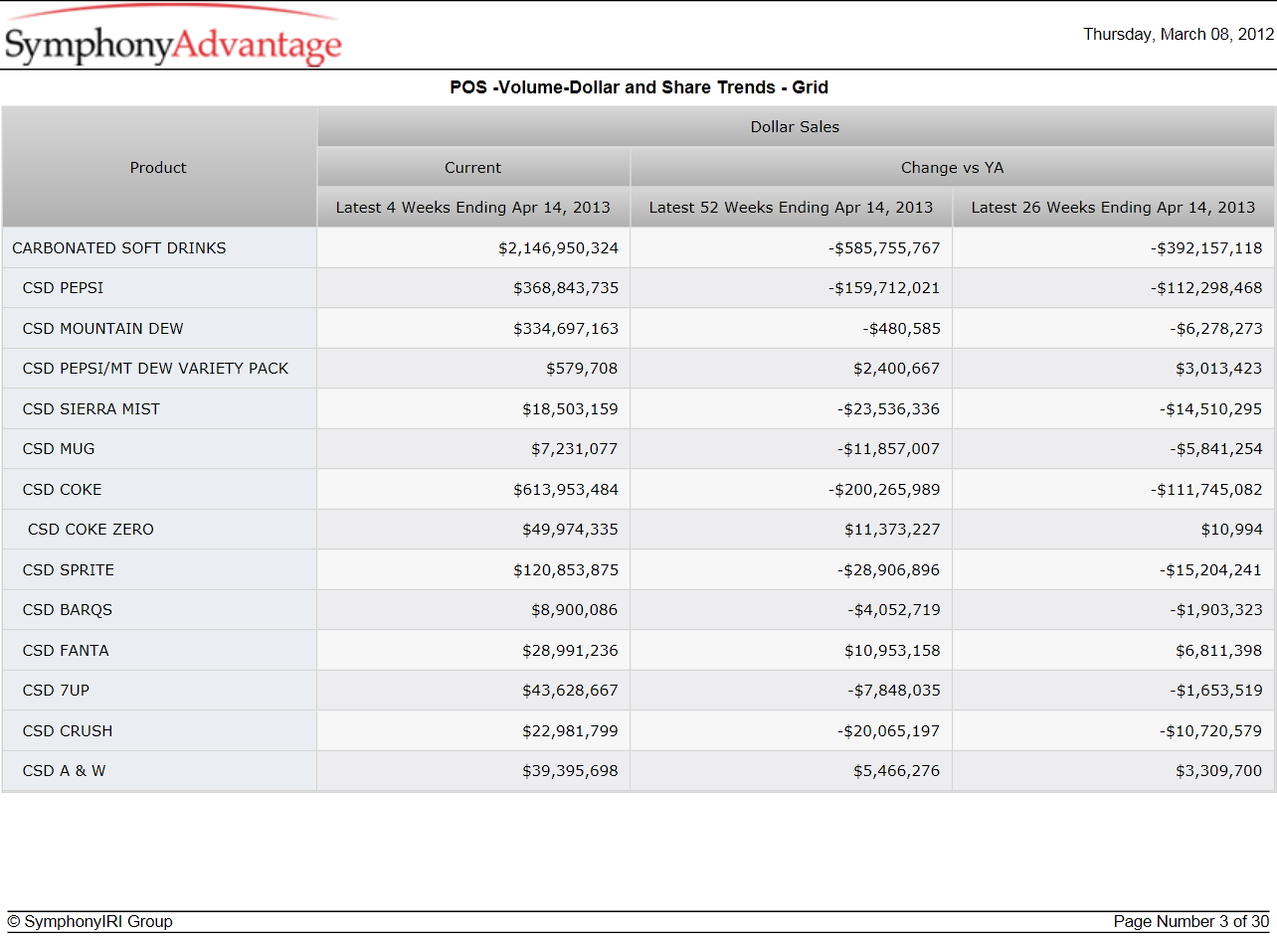Select the value -$6,278,273
This screenshot has width=1277, height=940.
(1215, 329)
